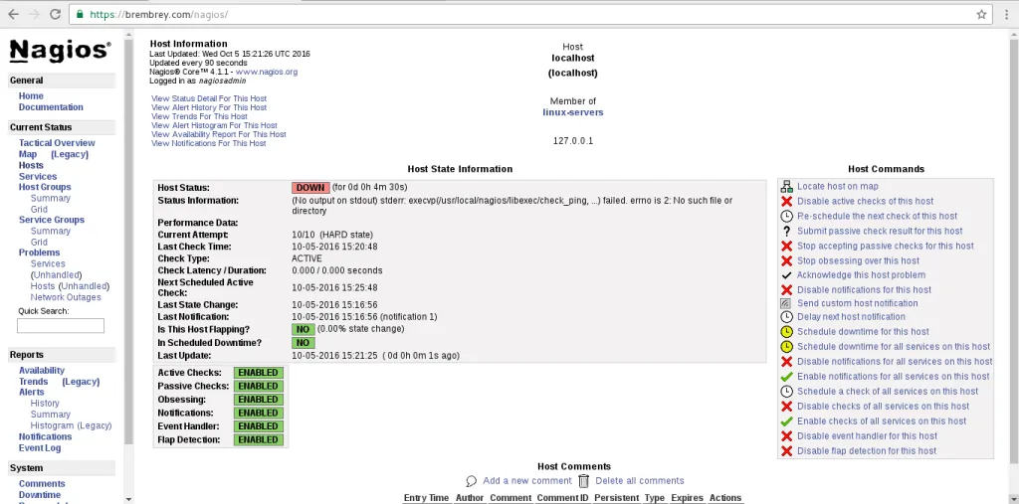Click the Quick Search input field
The image size is (1019, 504).
(x=61, y=326)
